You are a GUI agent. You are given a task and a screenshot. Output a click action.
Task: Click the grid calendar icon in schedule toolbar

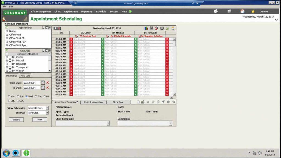point(151,28)
